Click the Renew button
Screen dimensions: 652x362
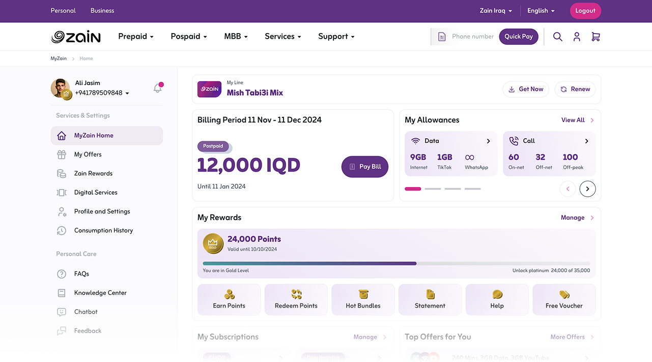(575, 89)
